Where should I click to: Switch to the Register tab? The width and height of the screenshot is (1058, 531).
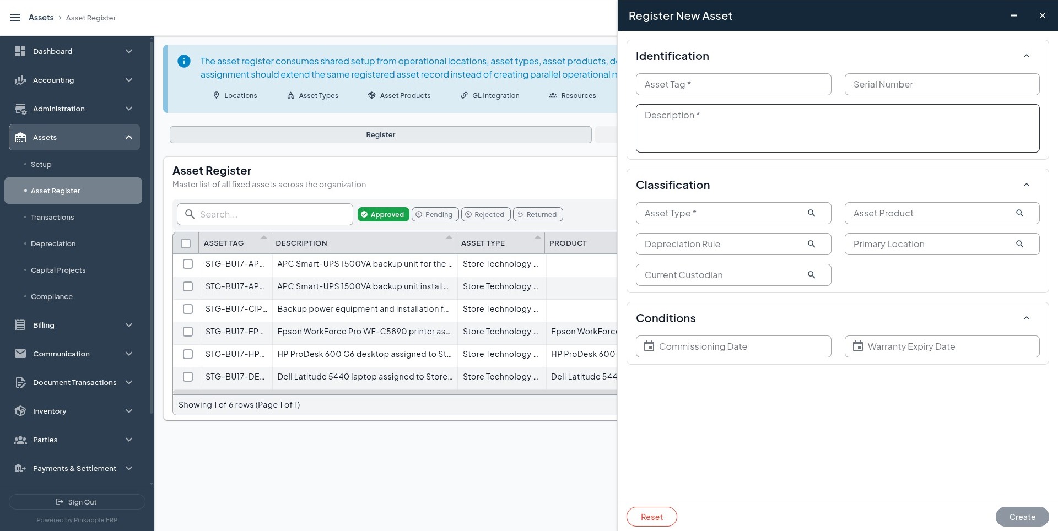381,134
